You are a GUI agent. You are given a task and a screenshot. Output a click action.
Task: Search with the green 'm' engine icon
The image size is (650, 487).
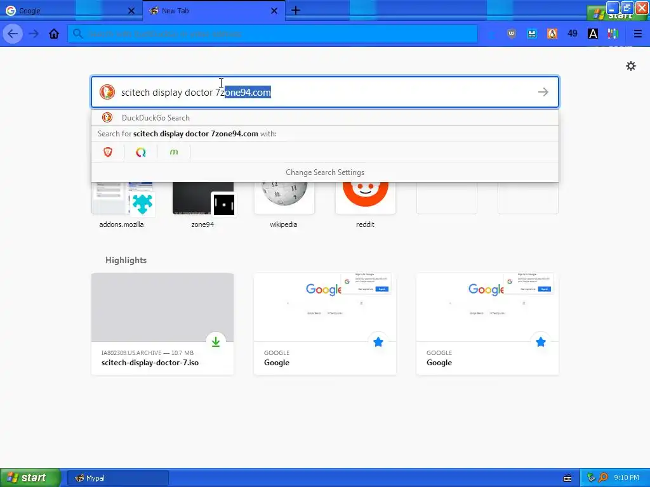tap(174, 152)
